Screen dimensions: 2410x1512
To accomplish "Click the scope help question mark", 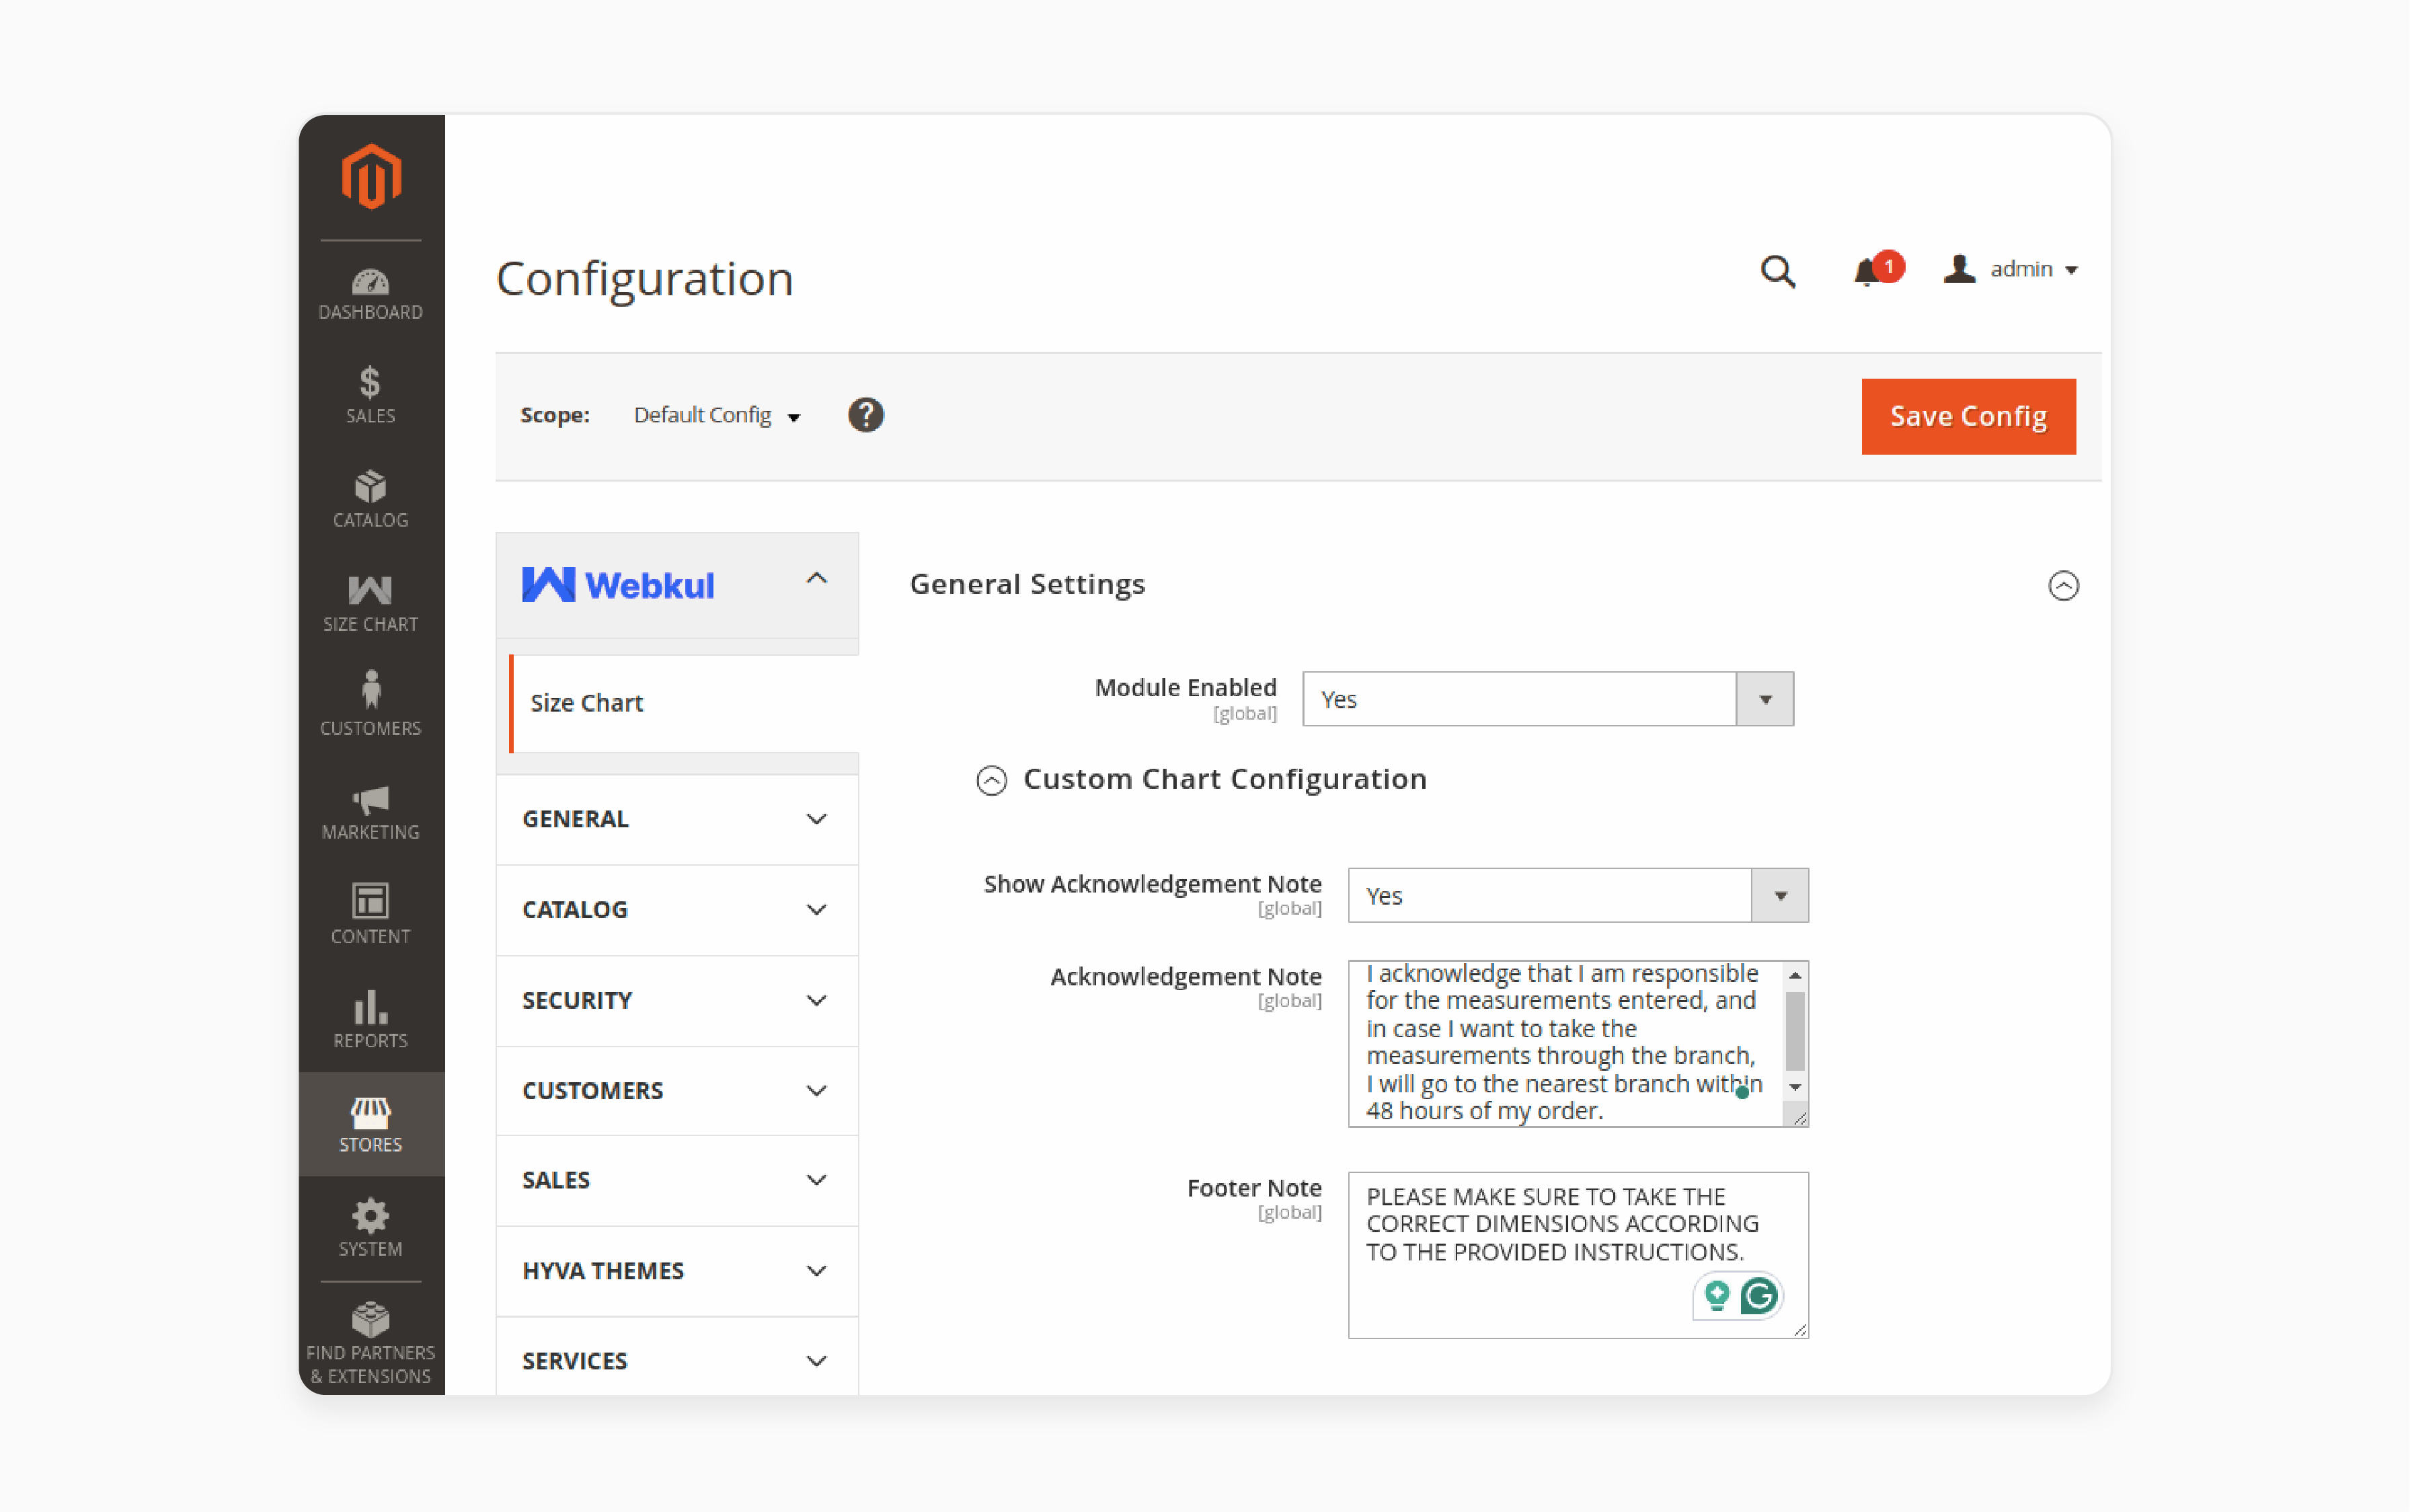I will coord(865,414).
